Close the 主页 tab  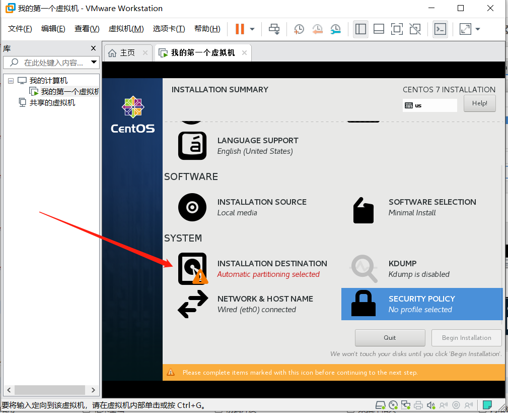(x=145, y=52)
